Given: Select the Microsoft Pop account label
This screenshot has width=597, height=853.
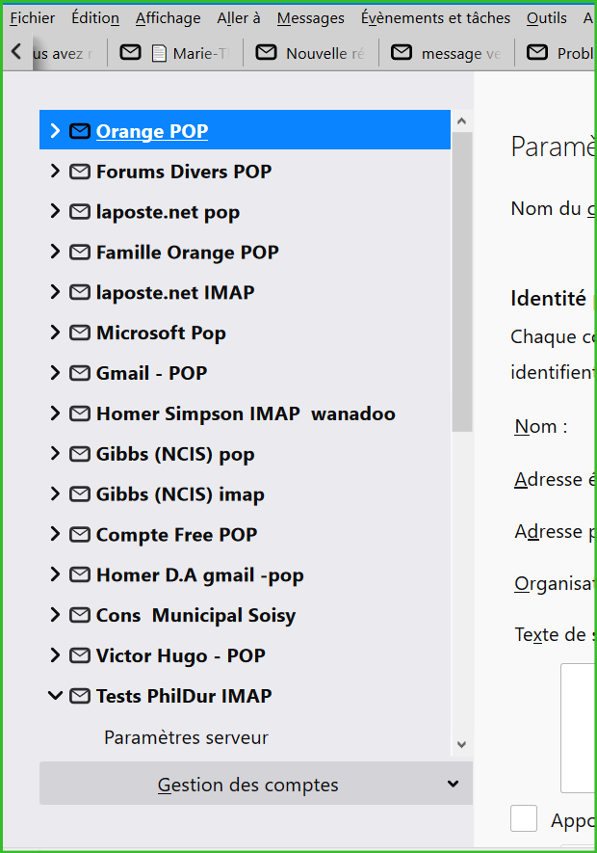Looking at the screenshot, I should coord(161,333).
